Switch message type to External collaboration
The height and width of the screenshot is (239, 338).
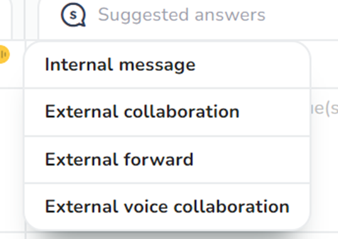[167, 112]
